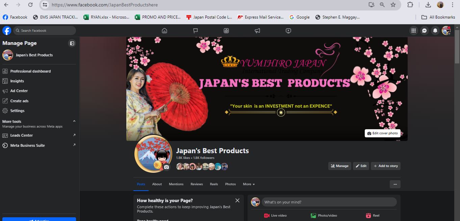Open the account profile picture menu
The image size is (460, 221).
pyautogui.click(x=446, y=31)
